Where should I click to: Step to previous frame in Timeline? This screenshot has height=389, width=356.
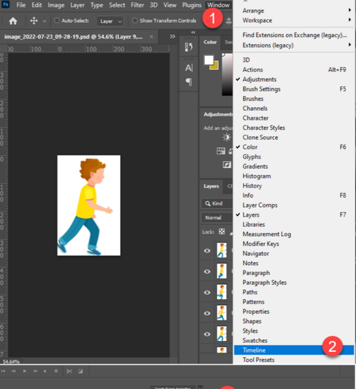point(14,371)
